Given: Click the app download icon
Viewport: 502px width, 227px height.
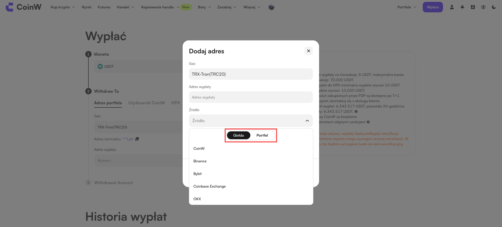Looking at the screenshot, I should (x=473, y=7).
